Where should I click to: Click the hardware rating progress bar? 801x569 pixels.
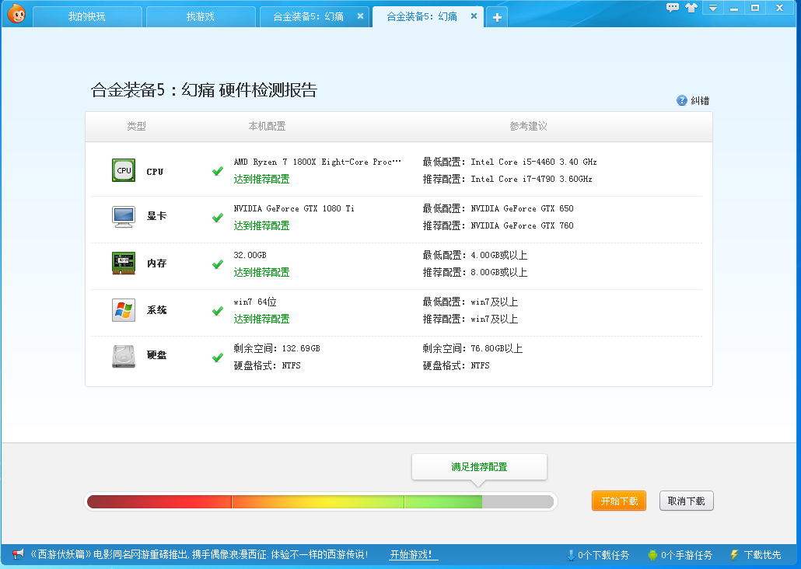click(x=320, y=501)
